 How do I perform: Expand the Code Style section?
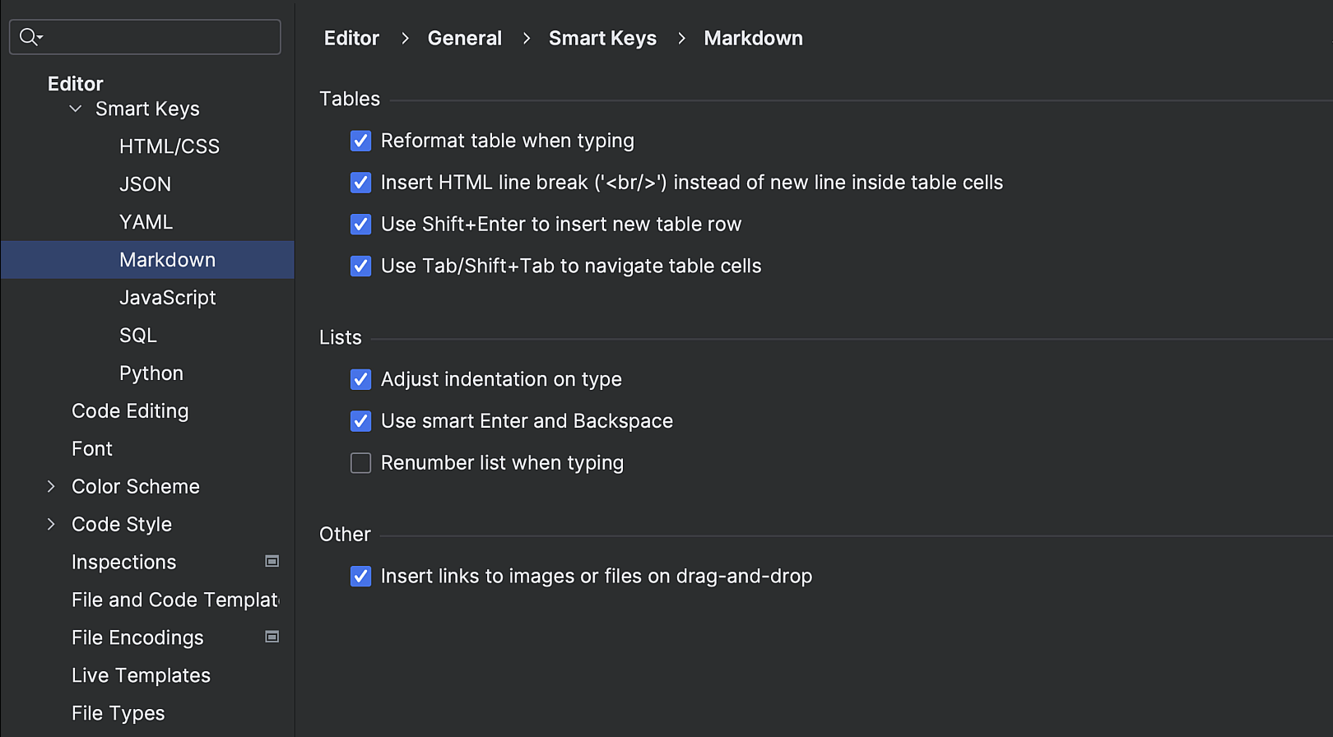[50, 524]
